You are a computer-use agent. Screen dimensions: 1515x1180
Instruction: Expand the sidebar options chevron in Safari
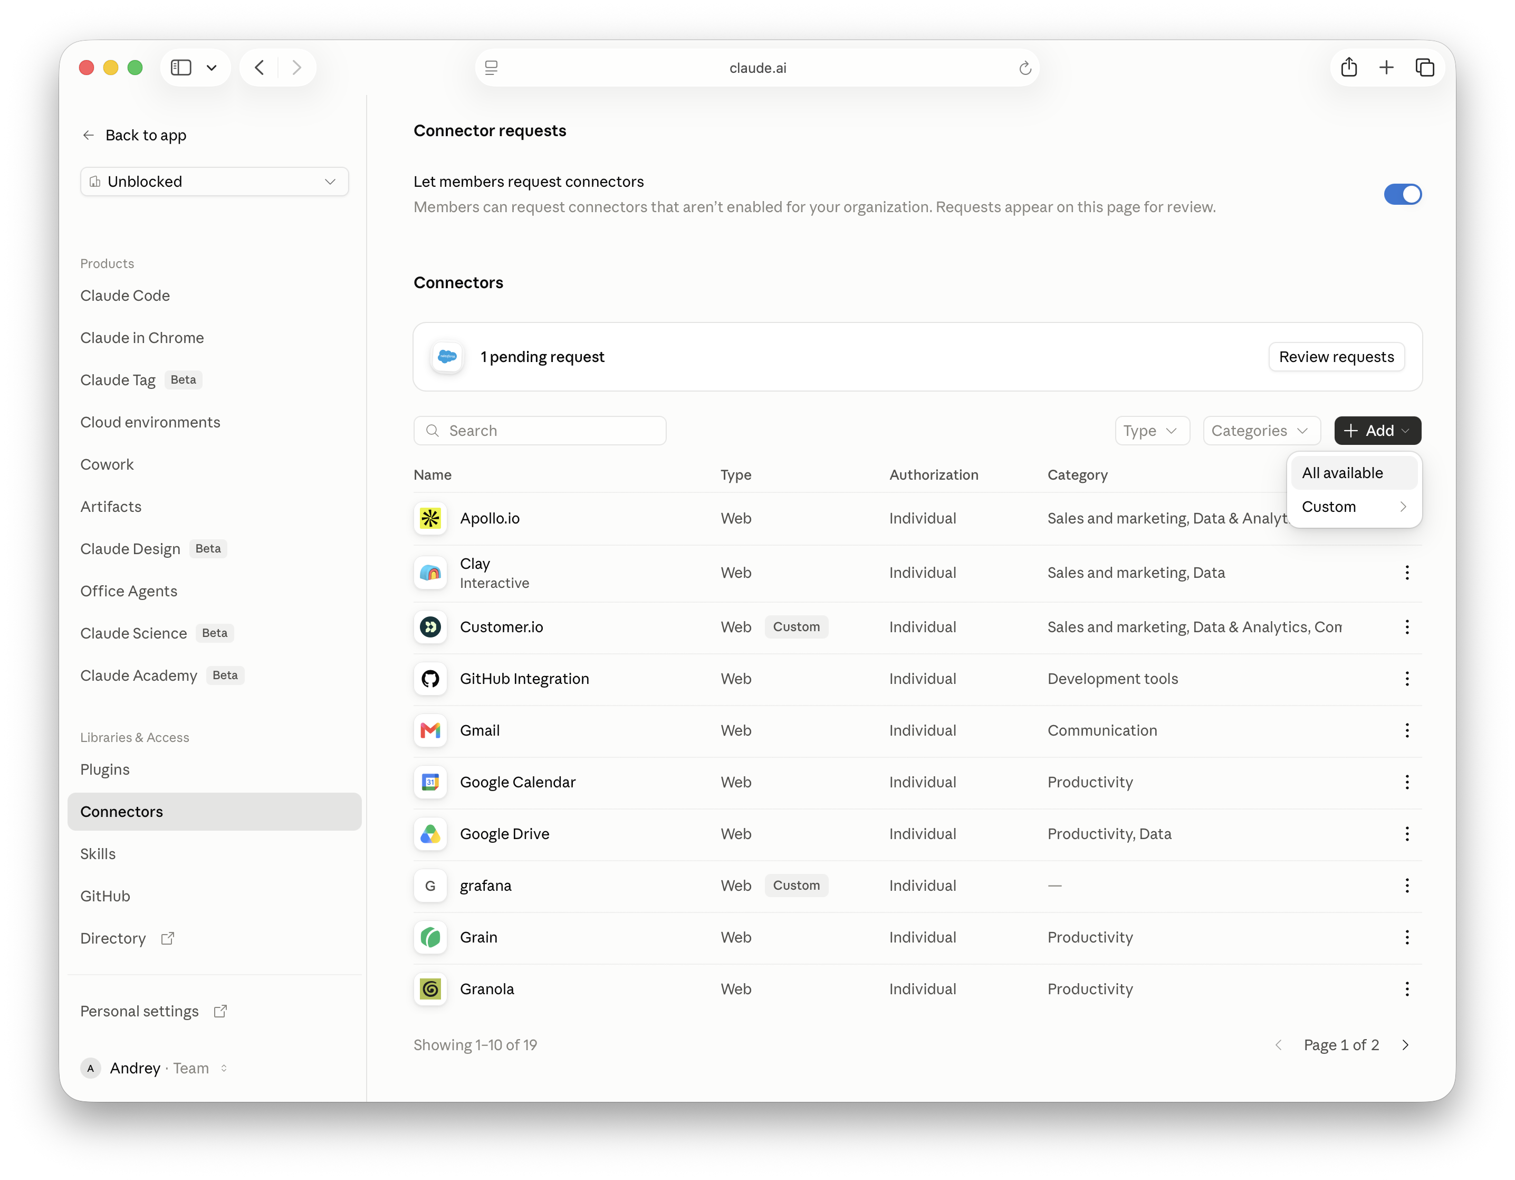pyautogui.click(x=212, y=68)
